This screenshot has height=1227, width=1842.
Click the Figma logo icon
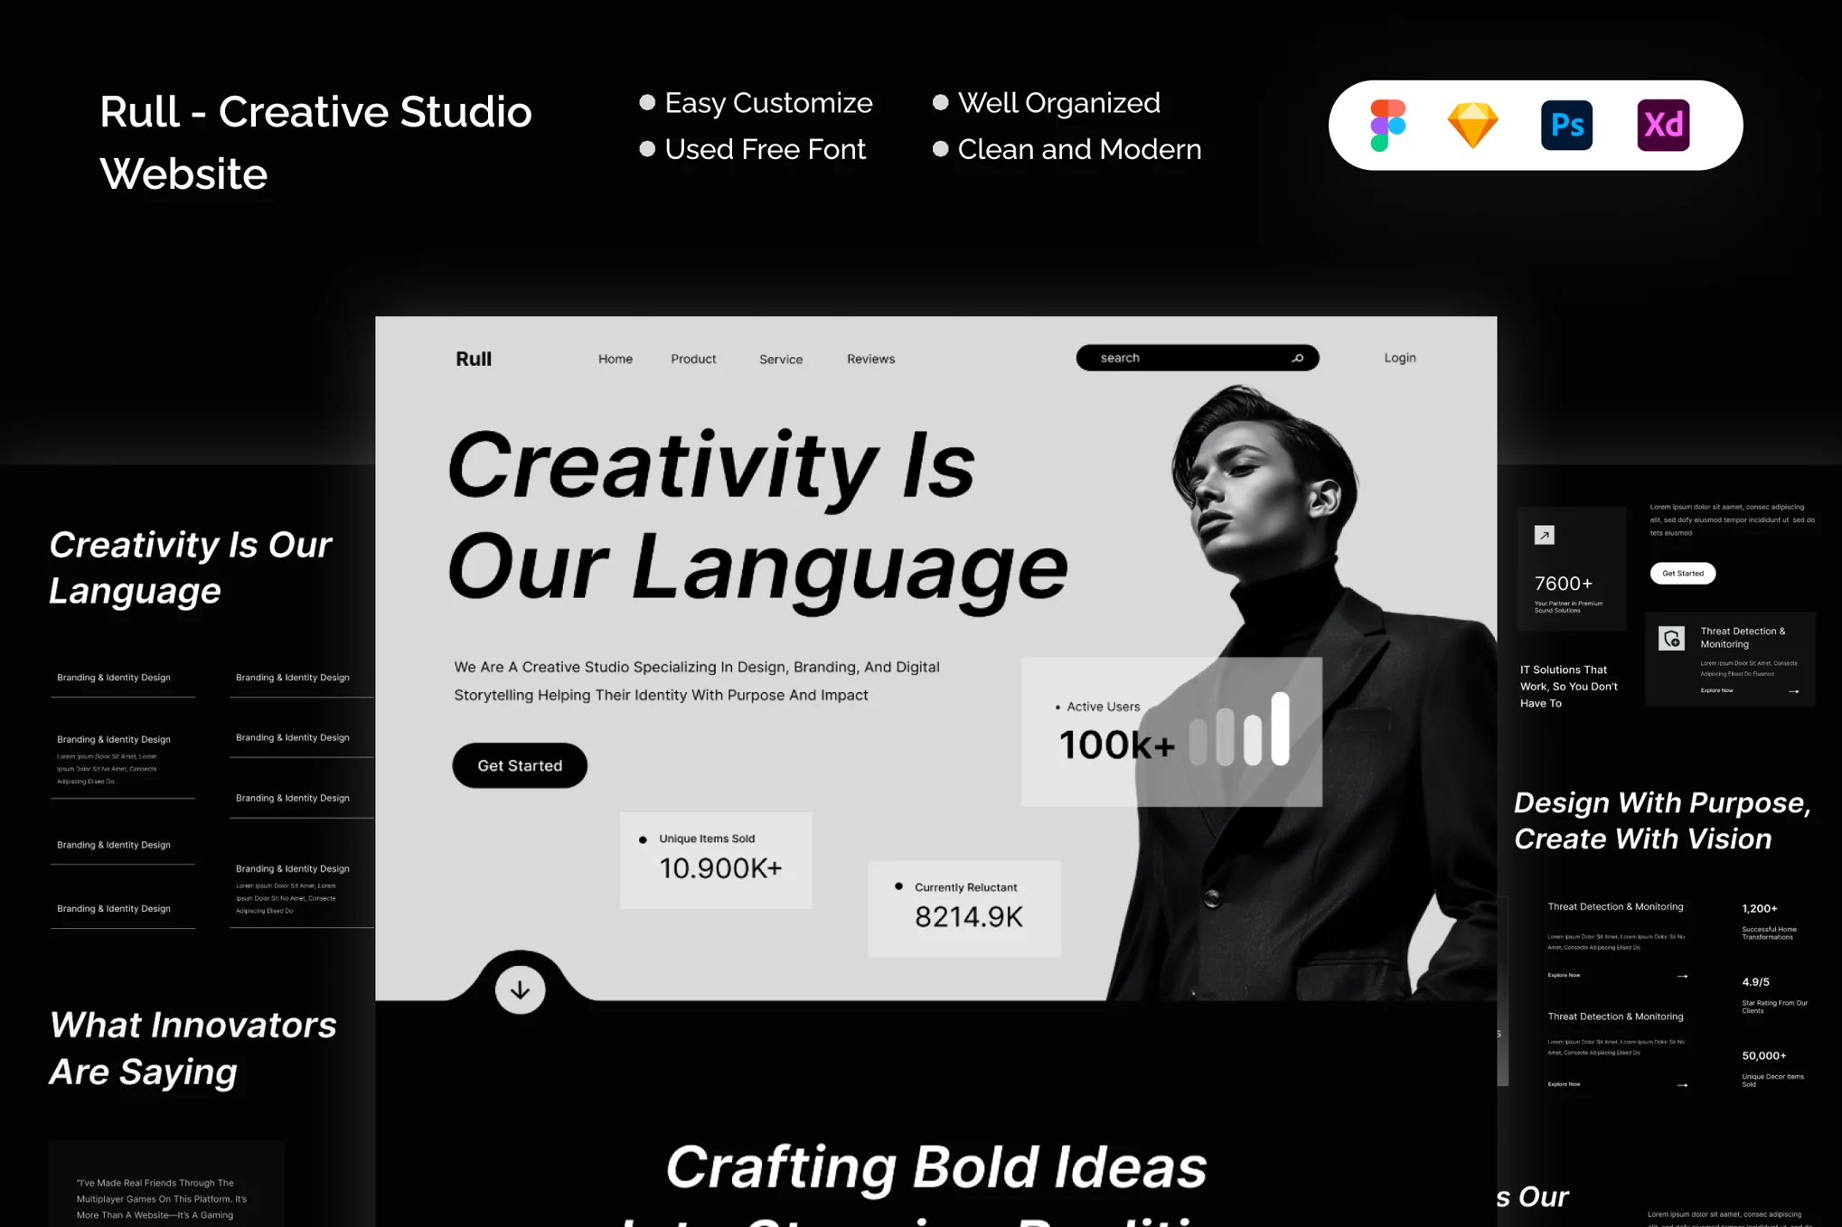(1387, 125)
